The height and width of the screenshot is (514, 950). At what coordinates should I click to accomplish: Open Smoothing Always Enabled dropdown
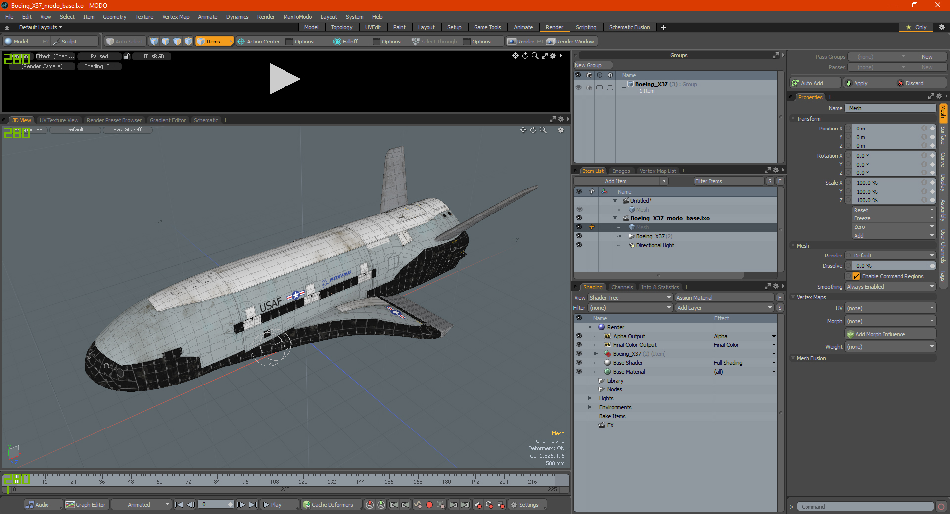coord(890,287)
